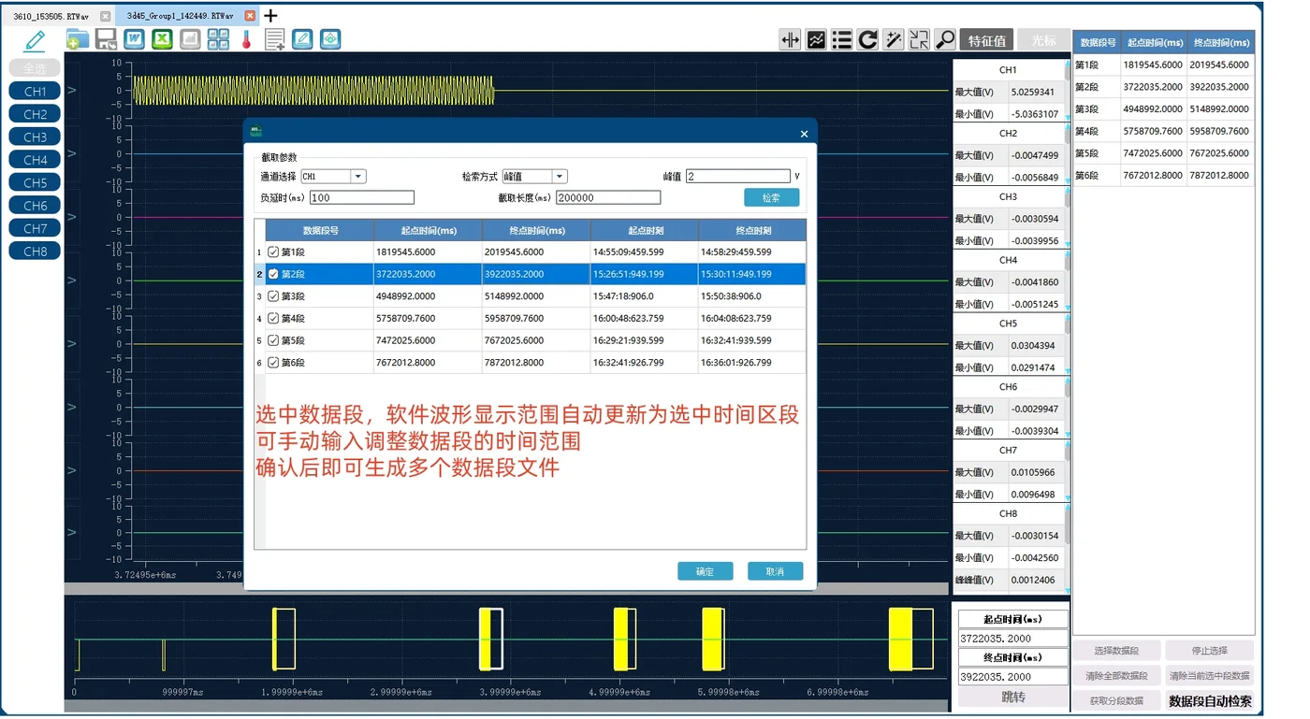Image resolution: width=1310 pixels, height=719 pixels.
Task: Click the magic wand icon
Action: (894, 39)
